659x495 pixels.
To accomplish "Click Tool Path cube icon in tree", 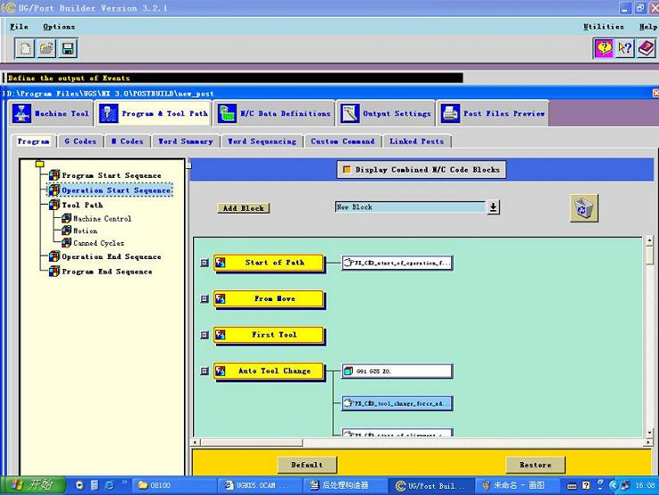I will (x=54, y=205).
